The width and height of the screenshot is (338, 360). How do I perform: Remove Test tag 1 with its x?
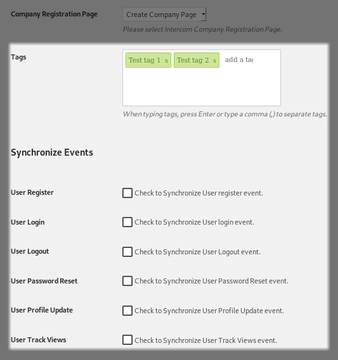click(x=166, y=61)
